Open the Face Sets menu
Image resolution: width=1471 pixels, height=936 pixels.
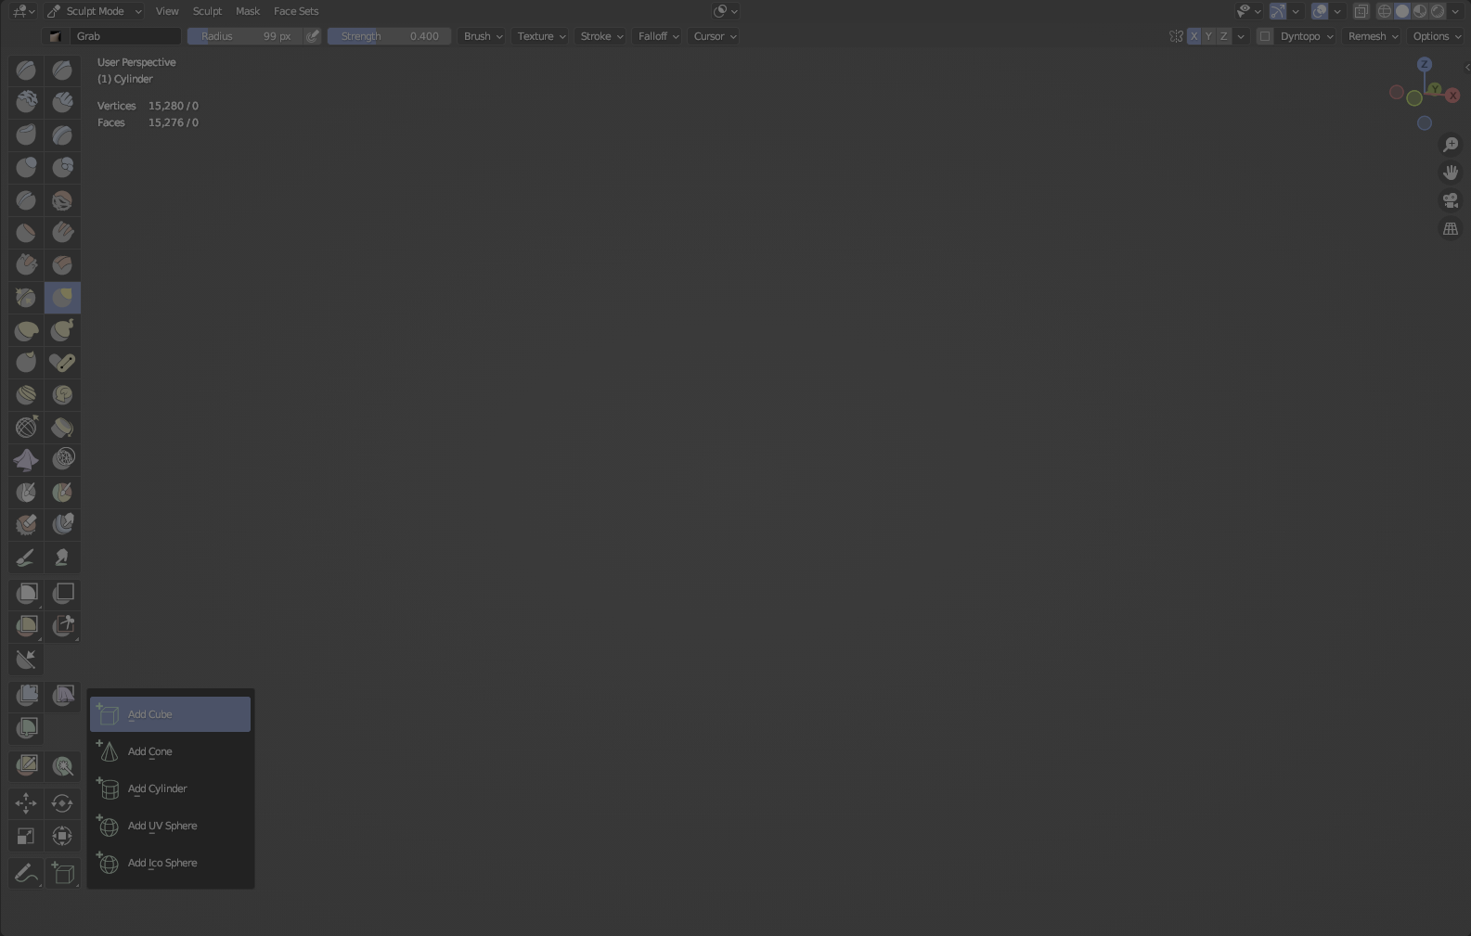tap(296, 11)
